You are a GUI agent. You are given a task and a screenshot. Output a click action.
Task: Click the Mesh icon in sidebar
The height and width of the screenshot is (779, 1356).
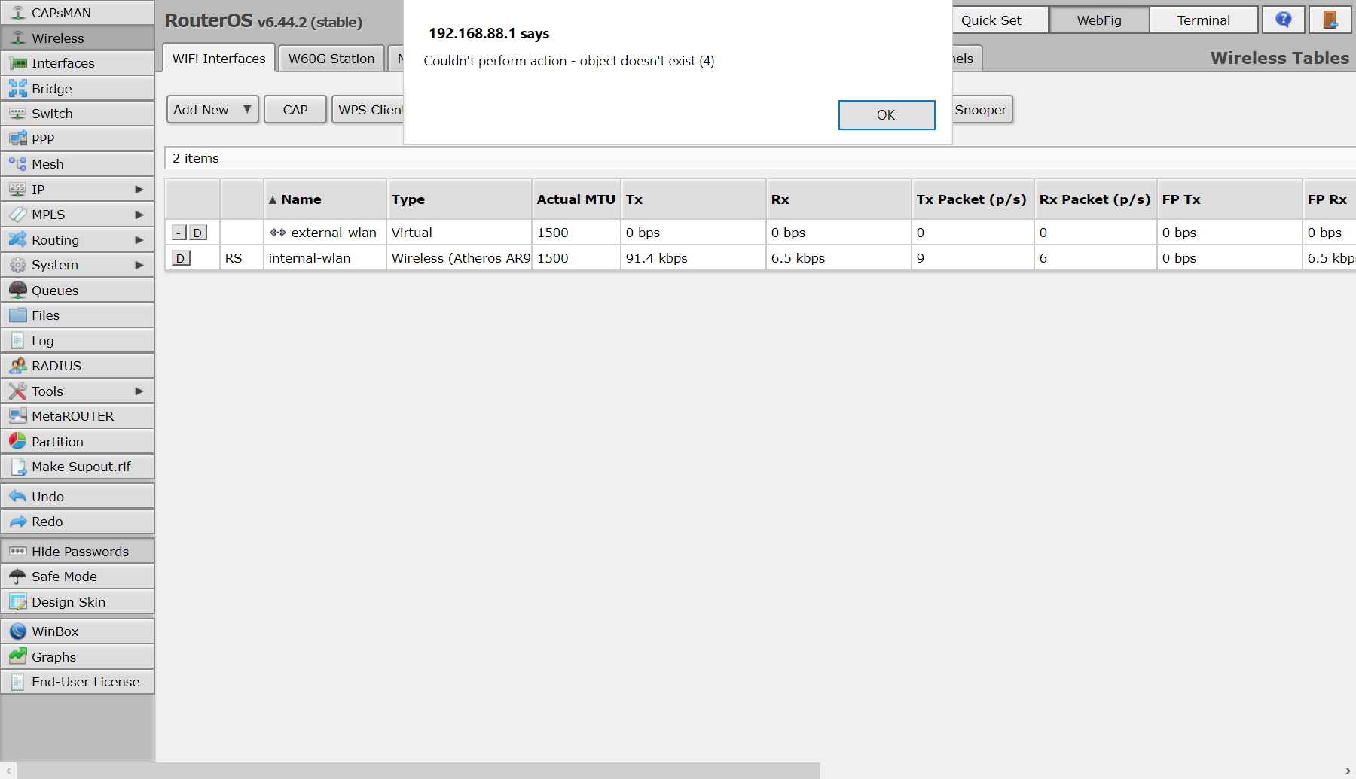coord(18,164)
